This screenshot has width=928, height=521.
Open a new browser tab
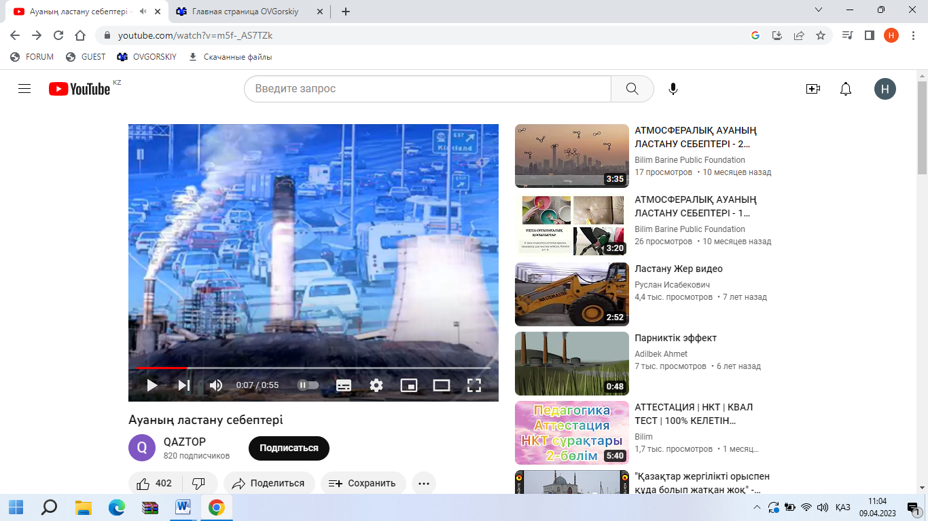[x=346, y=12]
